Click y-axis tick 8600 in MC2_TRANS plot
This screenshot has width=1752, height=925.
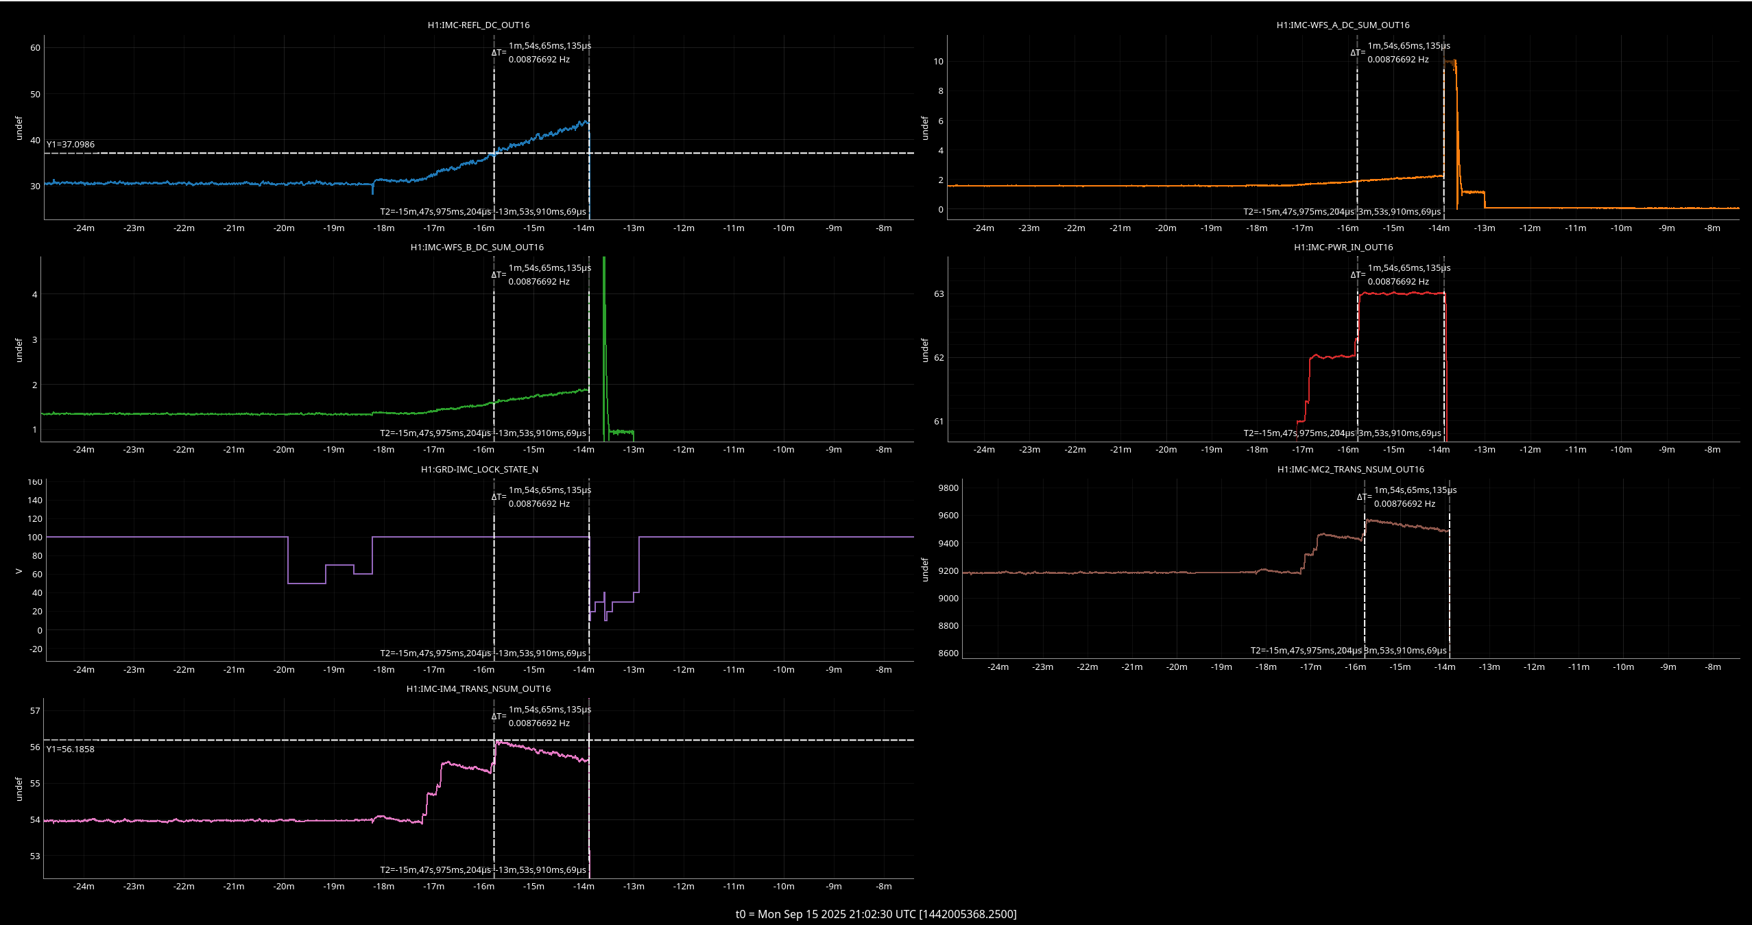pyautogui.click(x=948, y=653)
